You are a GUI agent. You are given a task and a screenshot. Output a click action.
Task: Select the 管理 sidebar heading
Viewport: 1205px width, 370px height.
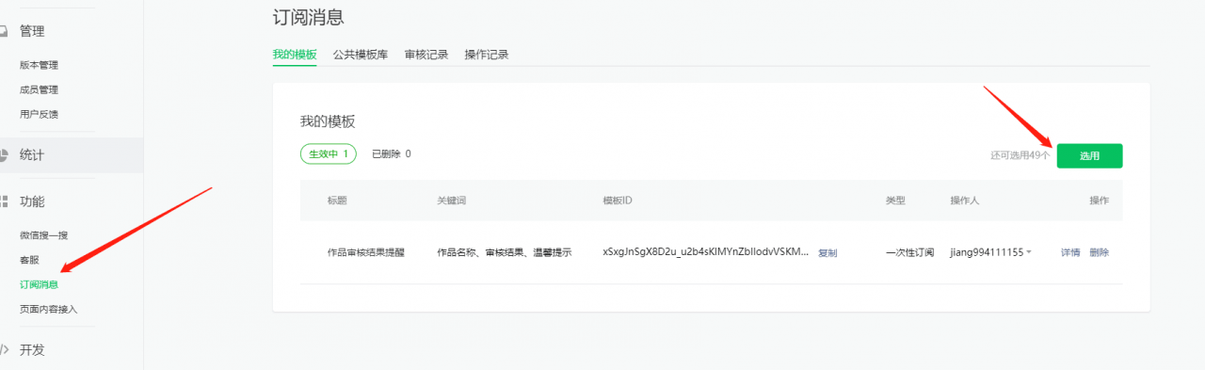(x=32, y=31)
